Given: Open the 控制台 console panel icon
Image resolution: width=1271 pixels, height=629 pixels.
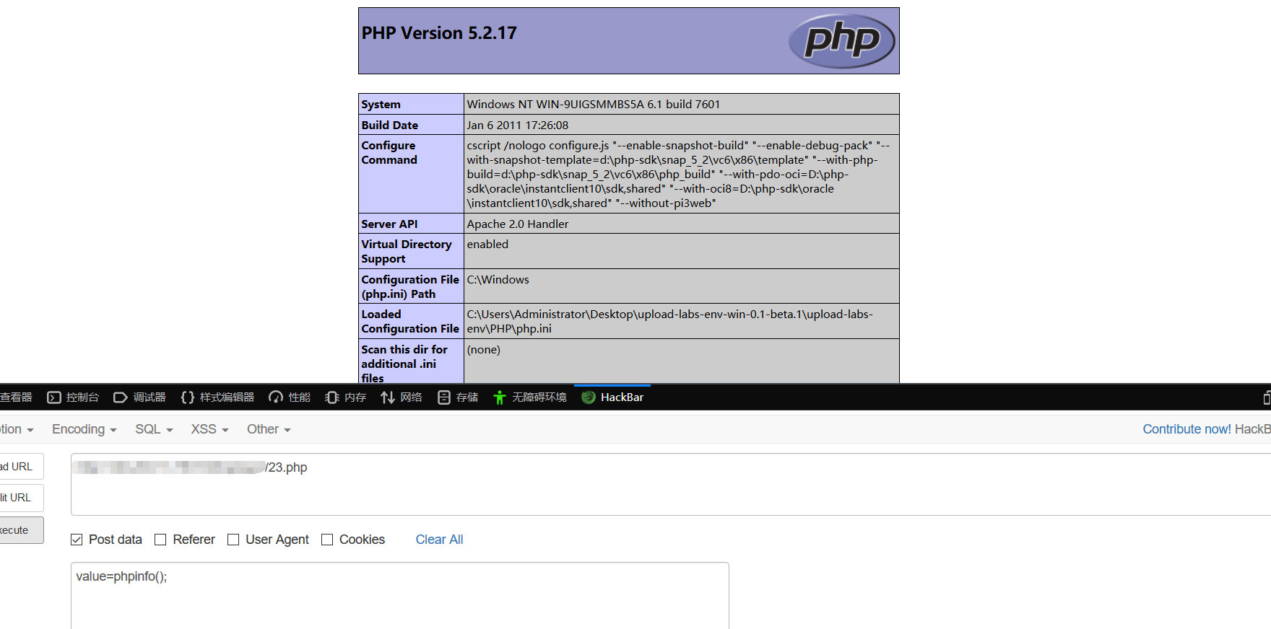Looking at the screenshot, I should (54, 397).
